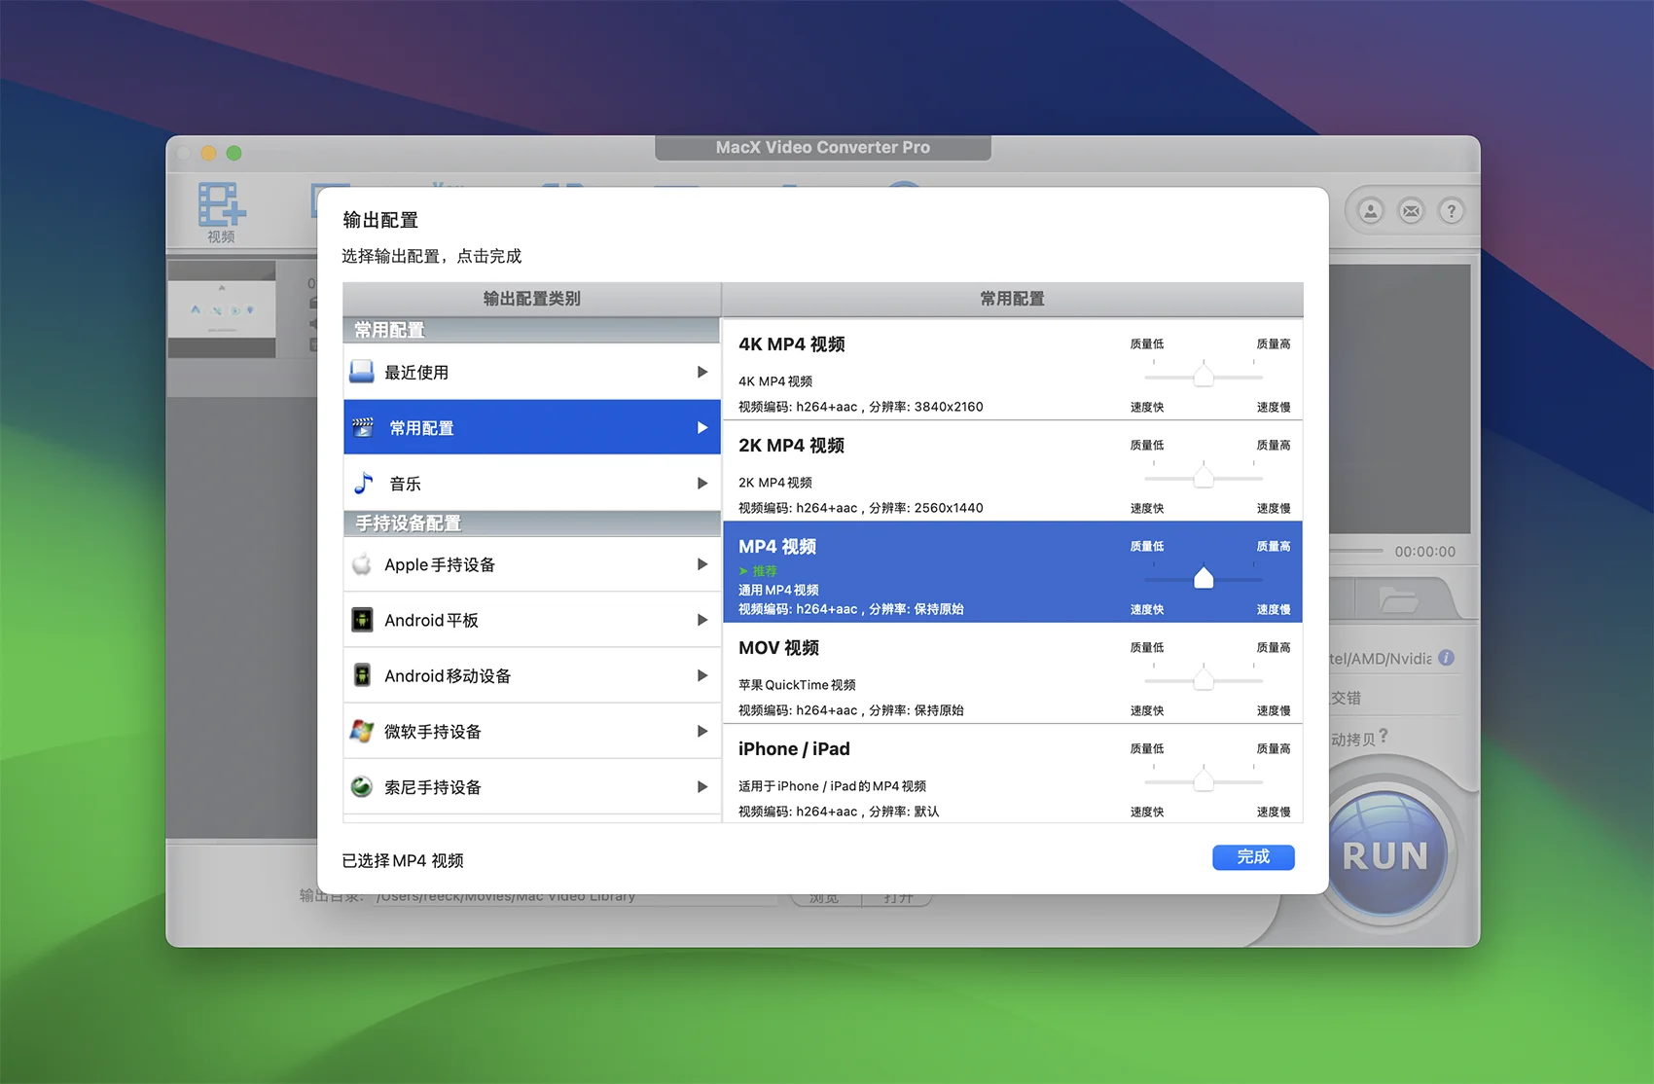Expand the Android移动设备 arrow
Viewport: 1654px width, 1084px height.
702,675
